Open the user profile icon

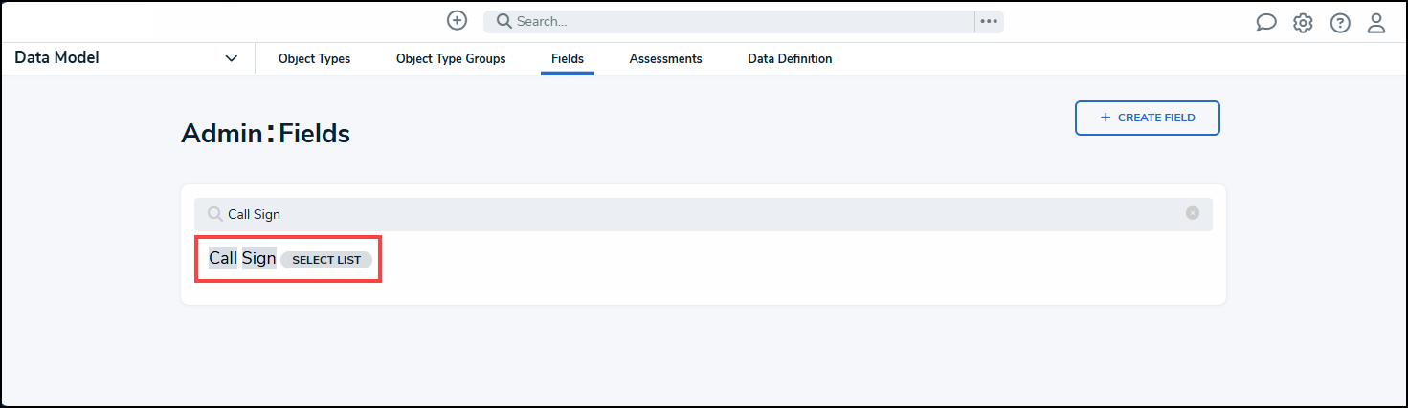(x=1376, y=23)
